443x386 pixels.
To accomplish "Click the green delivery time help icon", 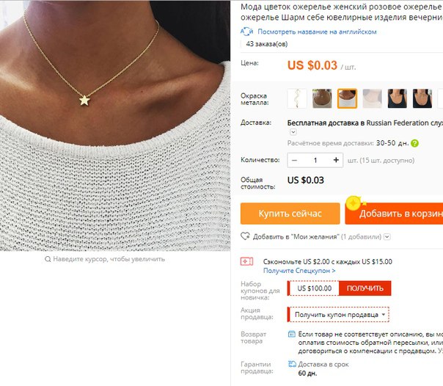I will click(x=414, y=143).
